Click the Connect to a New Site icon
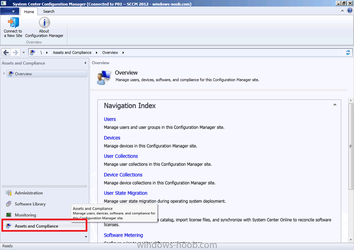354x250 pixels. click(x=13, y=22)
